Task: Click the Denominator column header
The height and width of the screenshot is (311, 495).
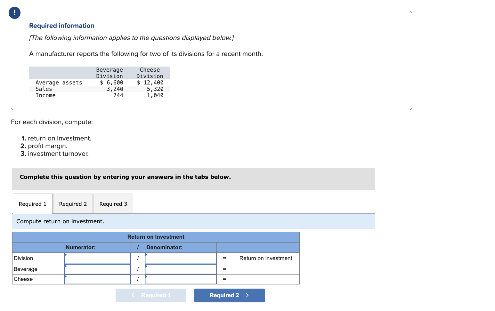Action: 181,247
